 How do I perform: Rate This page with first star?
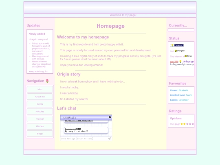click(182, 124)
